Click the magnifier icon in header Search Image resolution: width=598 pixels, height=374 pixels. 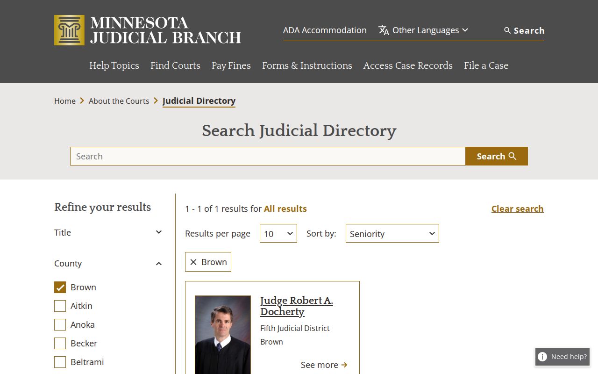(x=507, y=30)
